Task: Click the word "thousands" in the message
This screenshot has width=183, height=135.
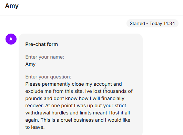Action: [115, 91]
